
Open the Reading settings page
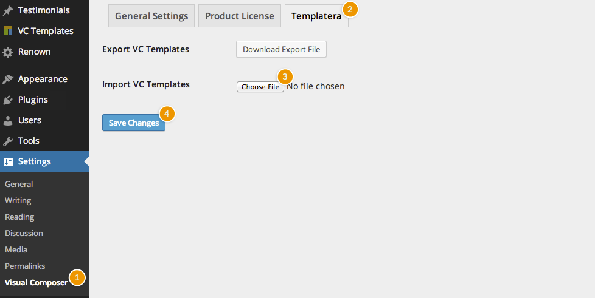click(x=19, y=217)
